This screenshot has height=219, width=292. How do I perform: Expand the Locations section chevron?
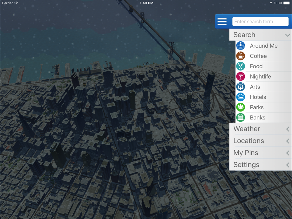(288, 141)
